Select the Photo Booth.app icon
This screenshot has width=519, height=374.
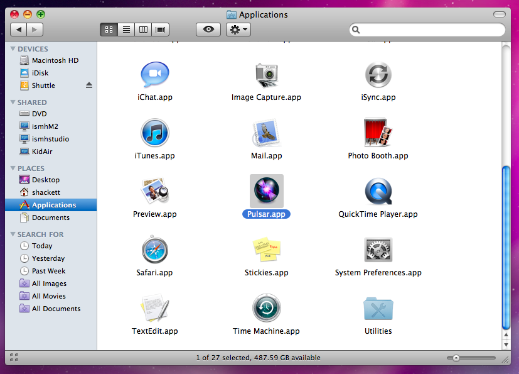click(378, 132)
